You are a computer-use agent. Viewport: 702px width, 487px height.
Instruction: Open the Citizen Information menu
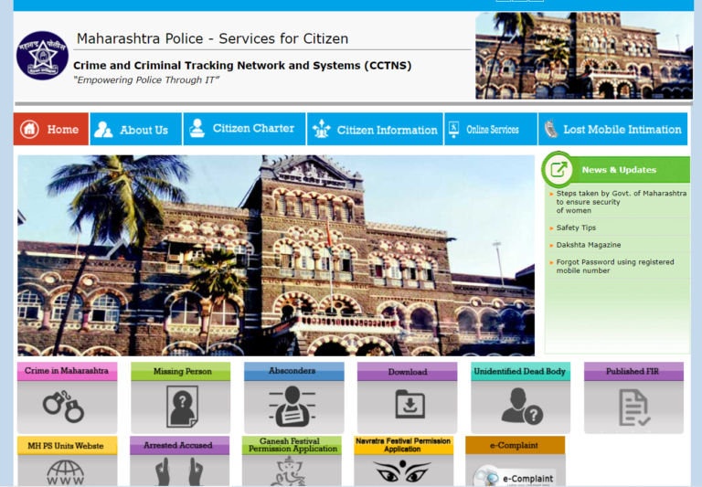[375, 129]
